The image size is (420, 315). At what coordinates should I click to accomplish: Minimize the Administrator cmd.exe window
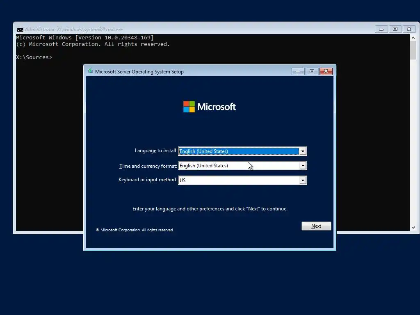pyautogui.click(x=381, y=29)
